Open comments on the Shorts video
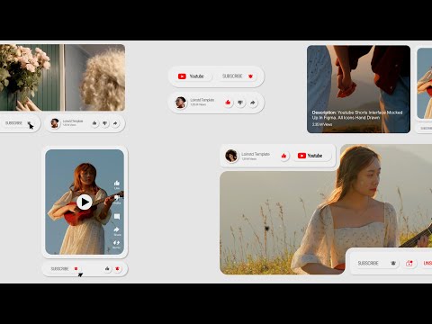Viewport: 432px width, 324px height. pyautogui.click(x=117, y=216)
